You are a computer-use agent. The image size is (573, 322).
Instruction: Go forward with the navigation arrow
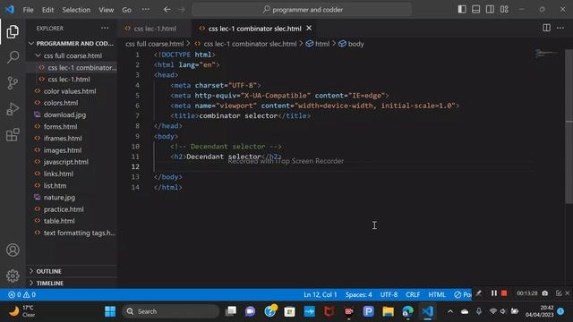[182, 10]
